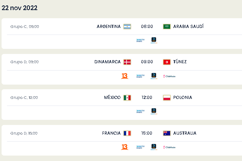Image resolution: width=242 pixels, height=161 pixels.
Task: Click the Grupo D, 09:00 label
Action: 24,62
